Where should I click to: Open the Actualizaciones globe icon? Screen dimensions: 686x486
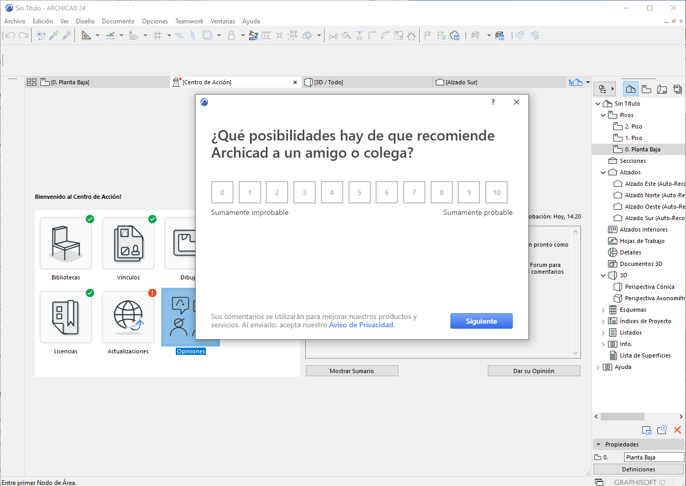(128, 317)
